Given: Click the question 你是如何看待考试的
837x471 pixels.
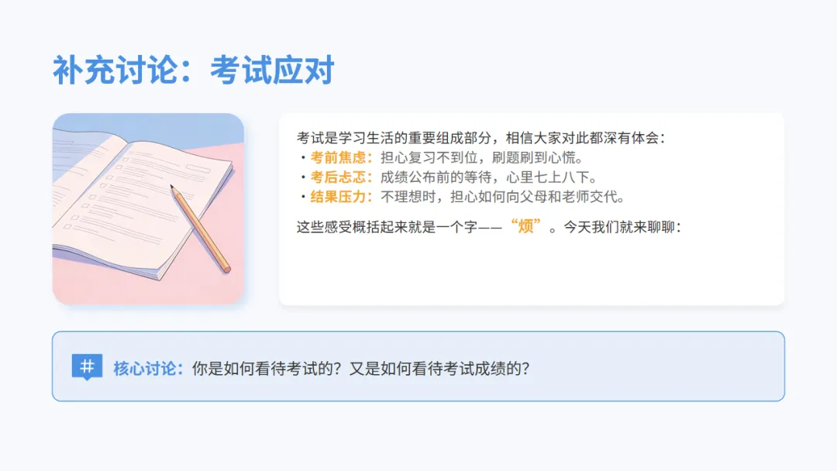Looking at the screenshot, I should (267, 369).
